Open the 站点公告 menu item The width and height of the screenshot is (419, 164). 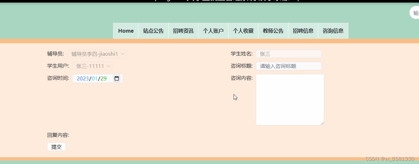point(154,31)
